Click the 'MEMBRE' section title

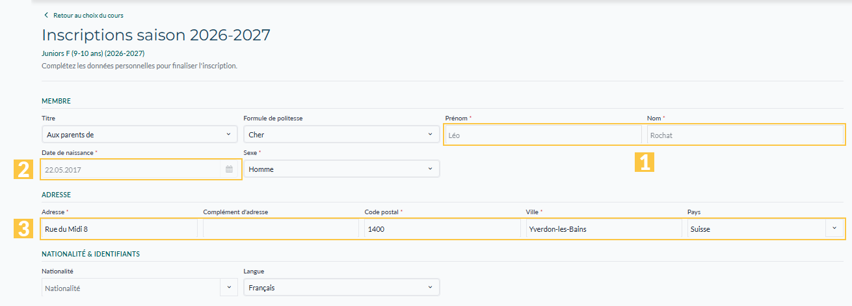[56, 101]
